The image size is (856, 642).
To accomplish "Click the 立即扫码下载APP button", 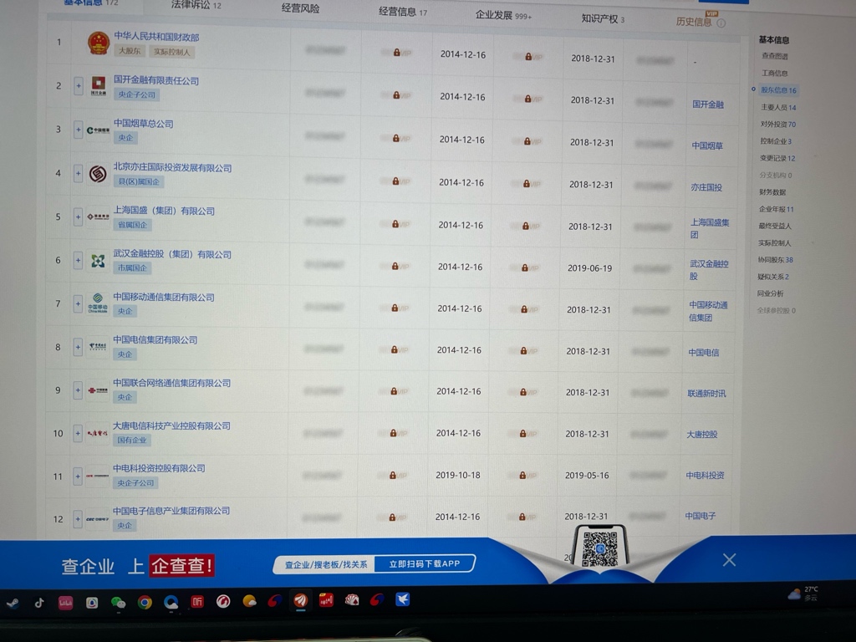I will click(424, 564).
